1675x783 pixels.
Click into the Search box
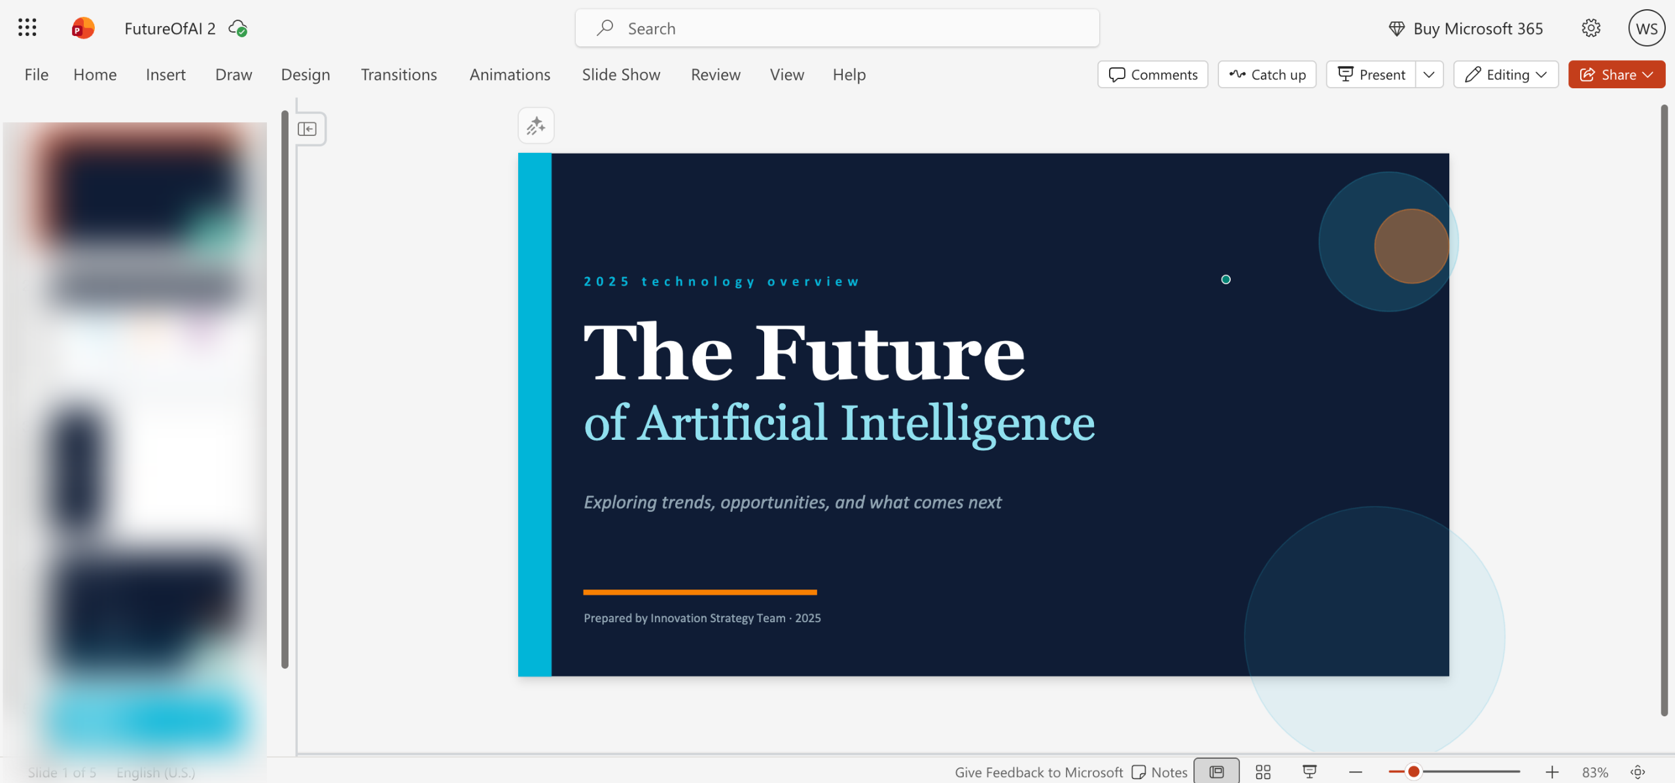[x=837, y=28]
